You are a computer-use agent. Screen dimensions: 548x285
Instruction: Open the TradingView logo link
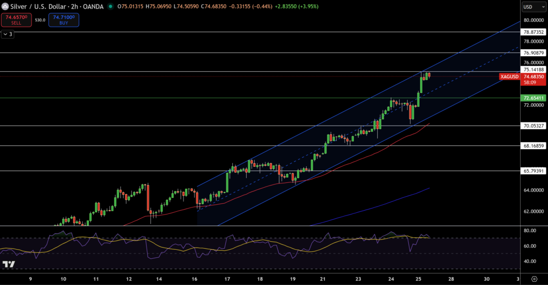point(8,265)
